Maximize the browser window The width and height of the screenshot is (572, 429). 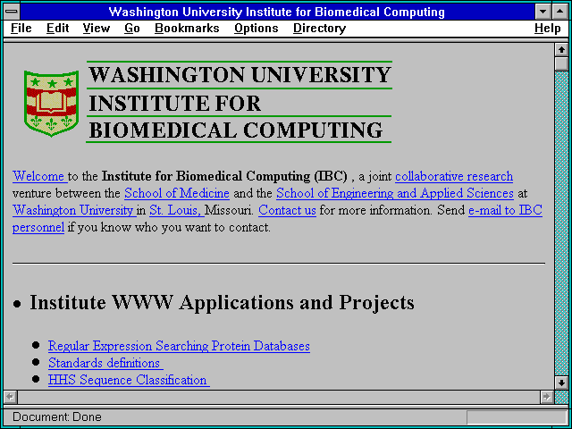click(x=560, y=12)
